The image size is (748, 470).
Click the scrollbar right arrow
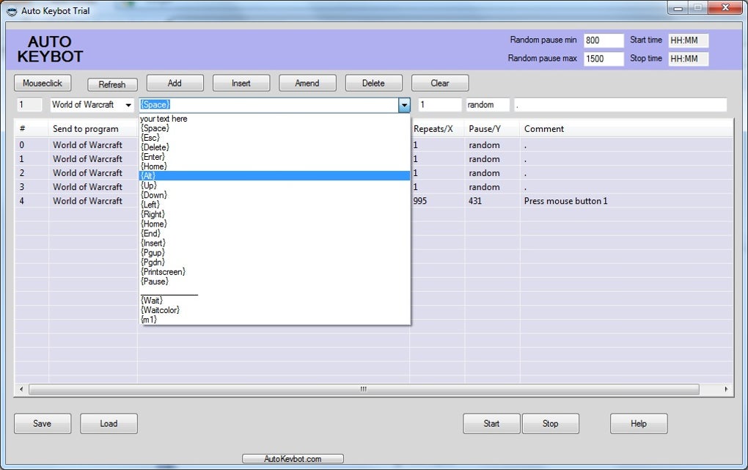[x=726, y=389]
